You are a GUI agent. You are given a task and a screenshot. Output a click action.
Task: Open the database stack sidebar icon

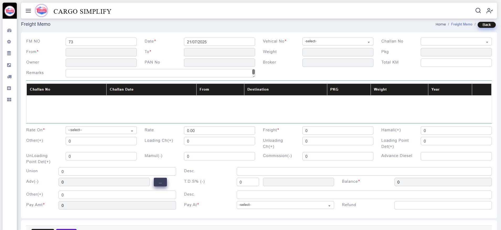pyautogui.click(x=9, y=54)
